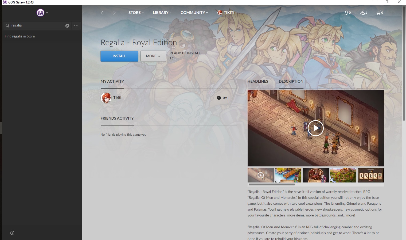Restore down the GOG Galaxy window

(x=387, y=2)
